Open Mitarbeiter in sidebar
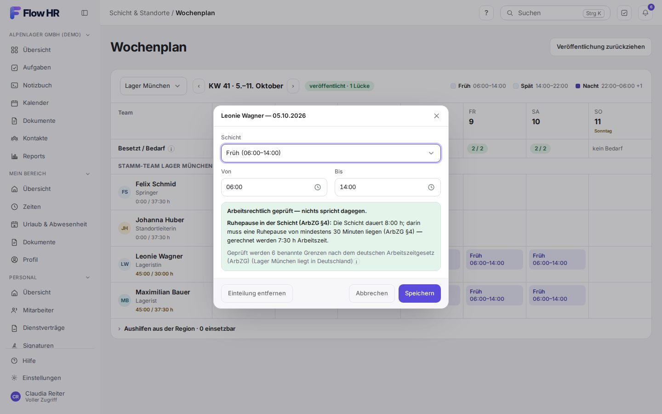Viewport: 662px width, 414px height. (x=50, y=310)
